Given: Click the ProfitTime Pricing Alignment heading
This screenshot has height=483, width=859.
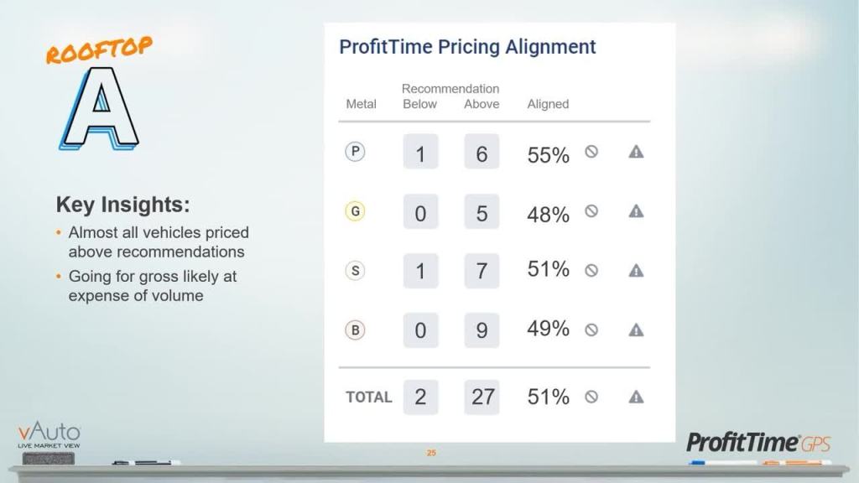Looking at the screenshot, I should (x=467, y=47).
